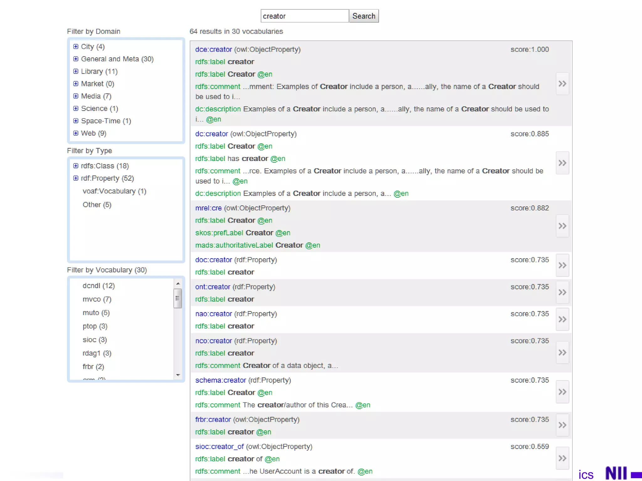The width and height of the screenshot is (642, 481).
Task: Filter by sioc vocabulary
Action: pos(94,339)
